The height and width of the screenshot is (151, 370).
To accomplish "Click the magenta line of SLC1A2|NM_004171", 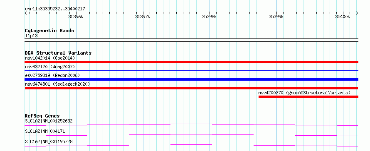I will click(191, 135).
